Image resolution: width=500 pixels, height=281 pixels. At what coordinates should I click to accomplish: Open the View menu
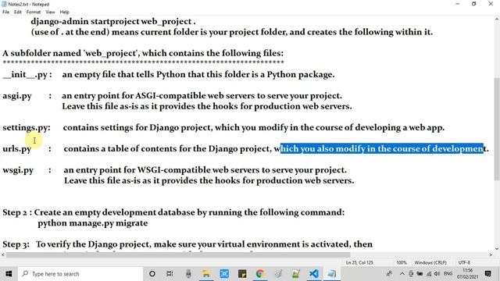[x=50, y=12]
